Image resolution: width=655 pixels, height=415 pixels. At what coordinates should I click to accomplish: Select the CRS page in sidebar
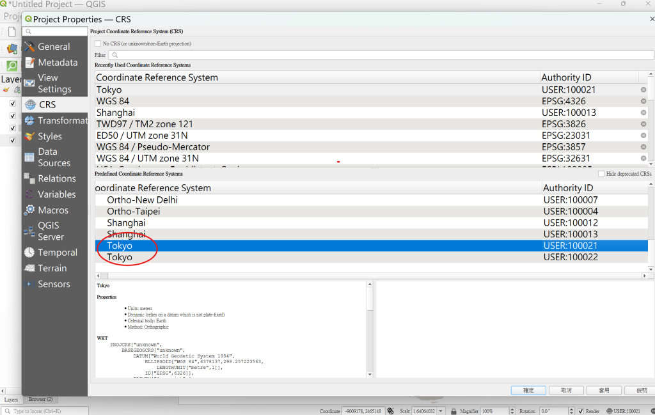coord(55,105)
